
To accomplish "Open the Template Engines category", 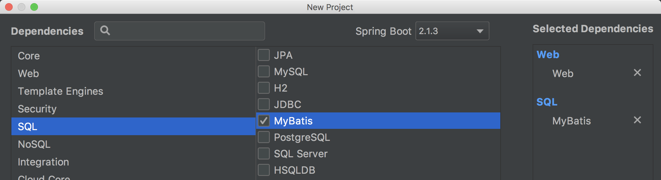I will [x=60, y=91].
